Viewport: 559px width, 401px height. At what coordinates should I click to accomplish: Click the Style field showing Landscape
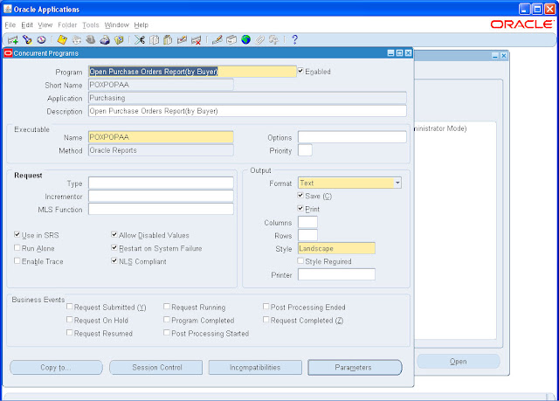coord(336,248)
